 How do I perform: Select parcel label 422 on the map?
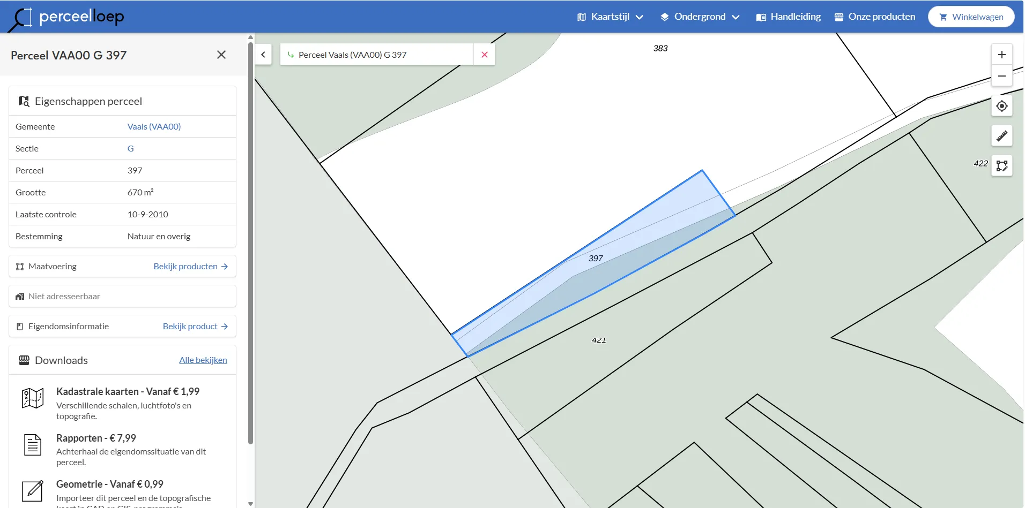click(x=981, y=164)
